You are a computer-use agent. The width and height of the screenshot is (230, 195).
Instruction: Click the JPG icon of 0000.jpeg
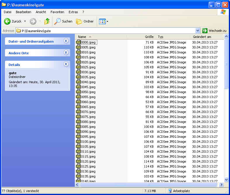pyautogui.click(x=78, y=42)
